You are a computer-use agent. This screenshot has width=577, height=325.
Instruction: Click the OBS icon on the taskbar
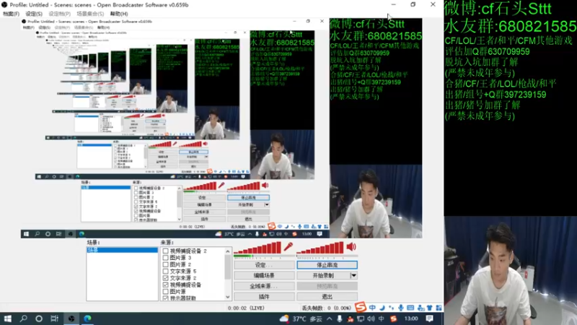[x=71, y=318]
